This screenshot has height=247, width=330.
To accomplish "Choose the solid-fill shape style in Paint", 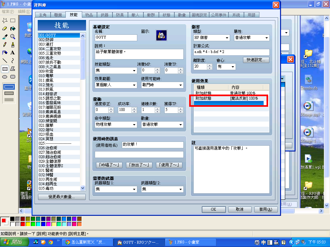I will pos(9,100).
